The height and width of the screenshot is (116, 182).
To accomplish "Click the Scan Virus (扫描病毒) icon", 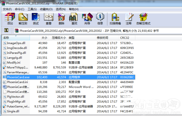I will click(115, 17).
